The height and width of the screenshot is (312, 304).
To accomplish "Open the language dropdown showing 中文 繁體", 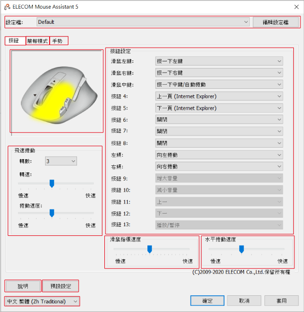I will [x=42, y=301].
